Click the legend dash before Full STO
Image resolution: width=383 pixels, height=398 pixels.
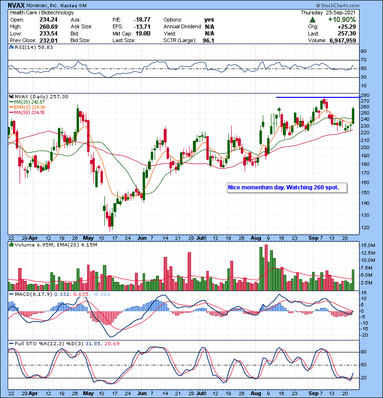[x=11, y=343]
